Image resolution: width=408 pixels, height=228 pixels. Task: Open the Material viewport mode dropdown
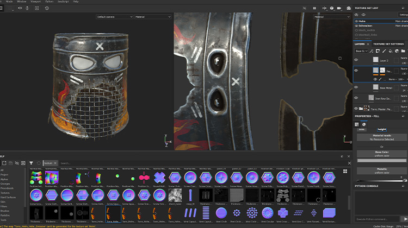pos(153,17)
